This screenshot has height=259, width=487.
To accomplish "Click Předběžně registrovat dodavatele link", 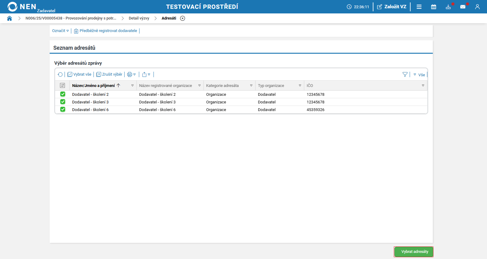I will click(108, 31).
